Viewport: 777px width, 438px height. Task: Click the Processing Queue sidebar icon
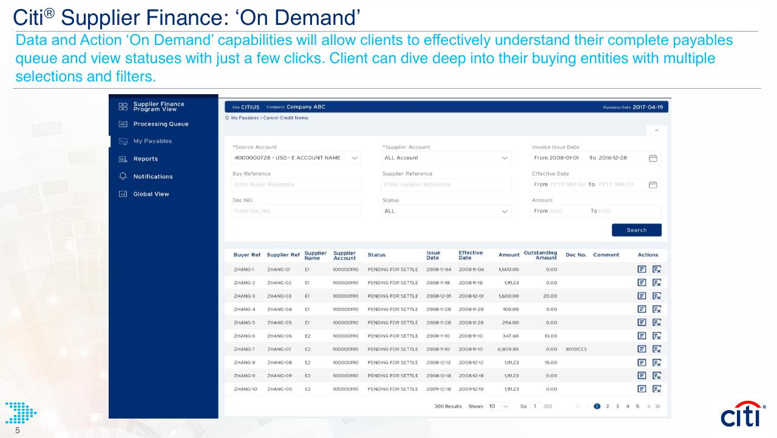[x=123, y=124]
